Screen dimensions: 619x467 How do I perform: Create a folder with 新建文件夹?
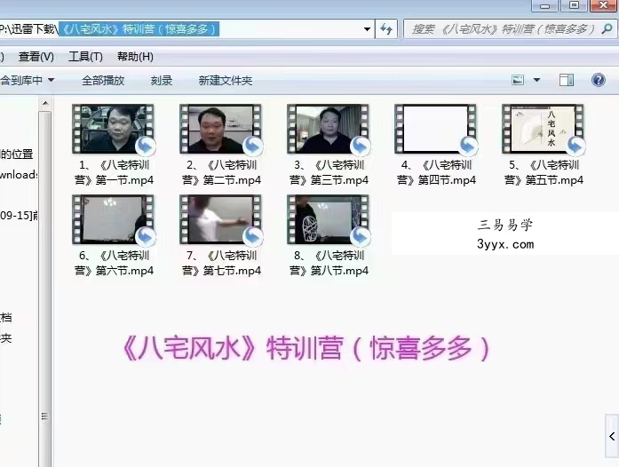(x=226, y=81)
